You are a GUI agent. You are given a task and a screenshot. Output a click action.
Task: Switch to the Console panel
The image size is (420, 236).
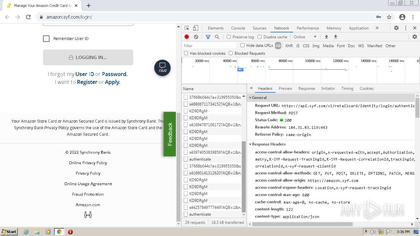[238, 28]
